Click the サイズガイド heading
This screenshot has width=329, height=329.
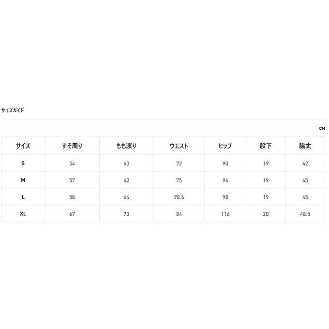click(13, 110)
